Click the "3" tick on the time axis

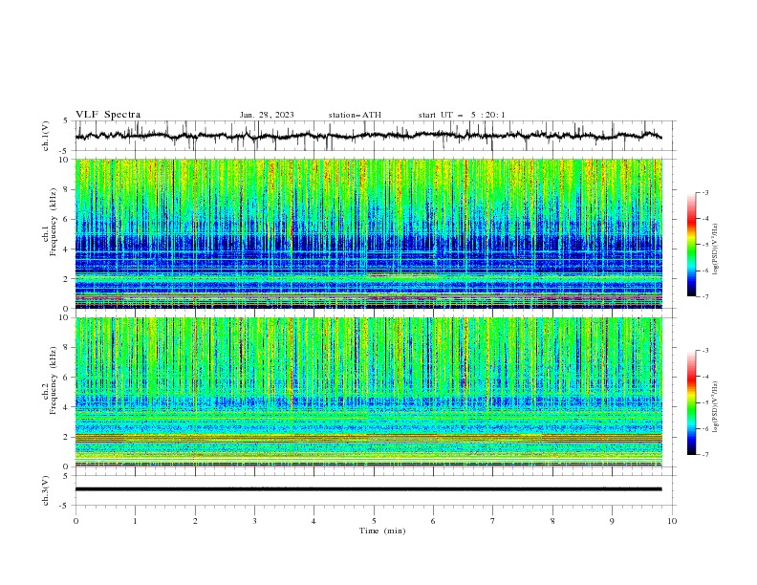pos(255,521)
